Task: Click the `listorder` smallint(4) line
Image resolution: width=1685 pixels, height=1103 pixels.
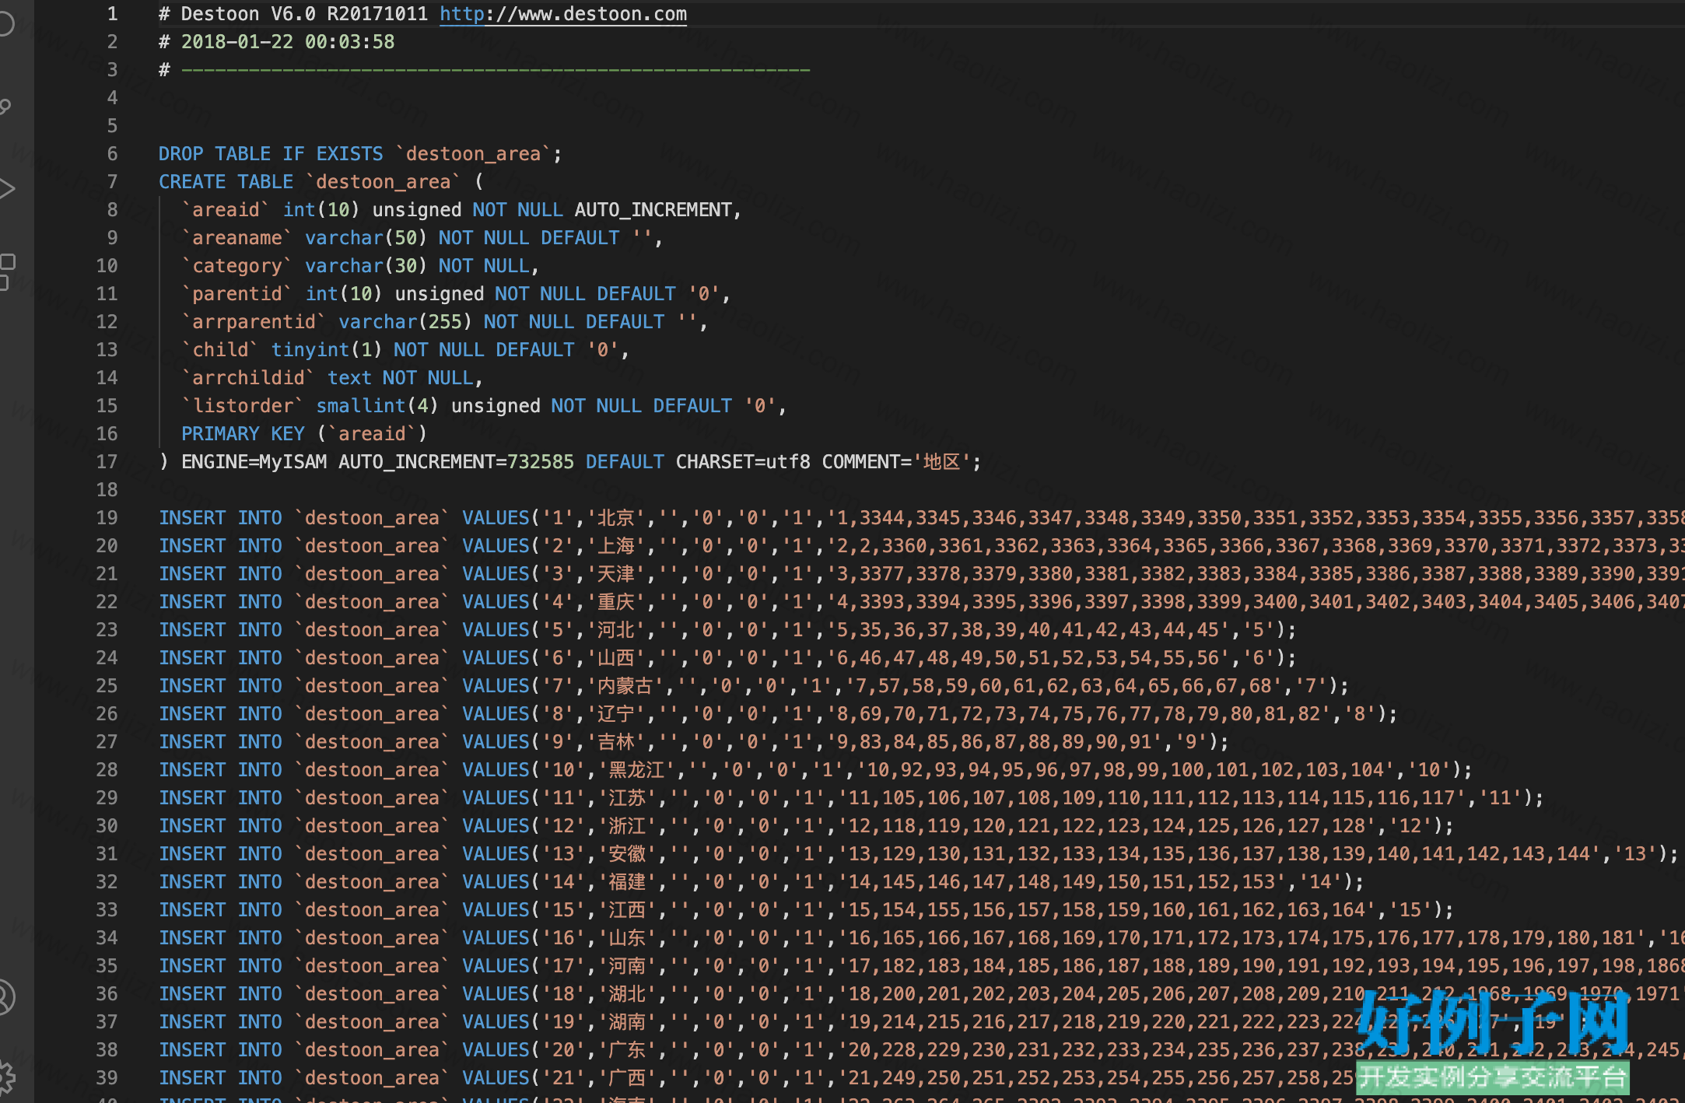Action: coord(484,406)
